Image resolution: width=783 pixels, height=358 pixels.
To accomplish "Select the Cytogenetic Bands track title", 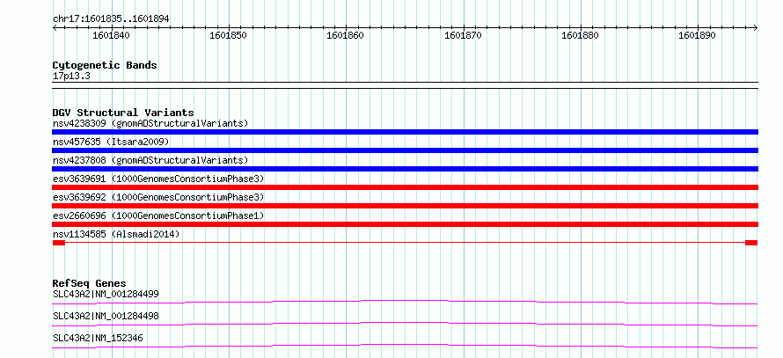I will point(105,65).
